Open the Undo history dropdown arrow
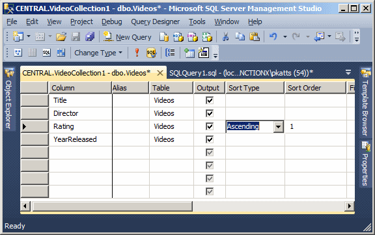 285,37
